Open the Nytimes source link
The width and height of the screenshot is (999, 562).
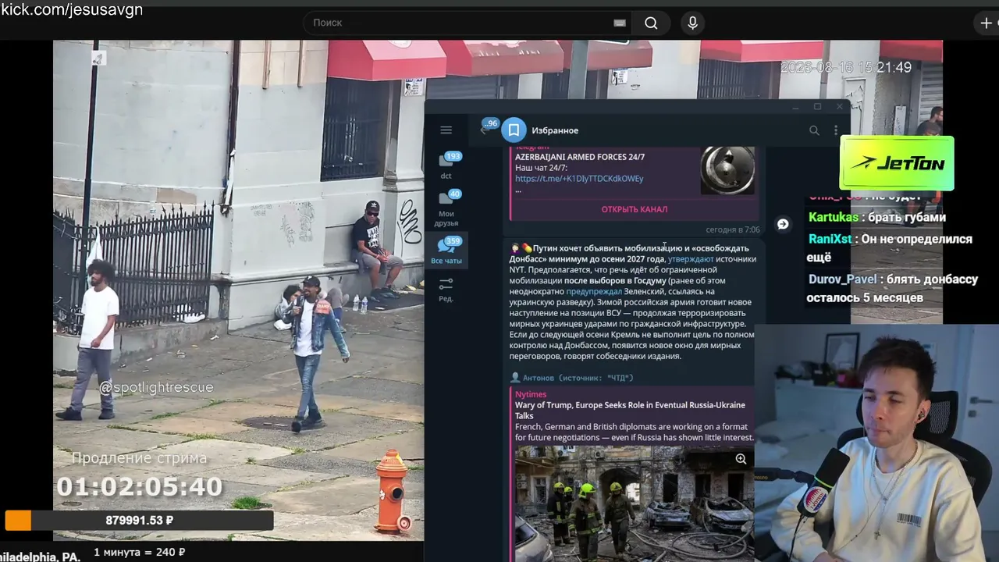pos(531,394)
